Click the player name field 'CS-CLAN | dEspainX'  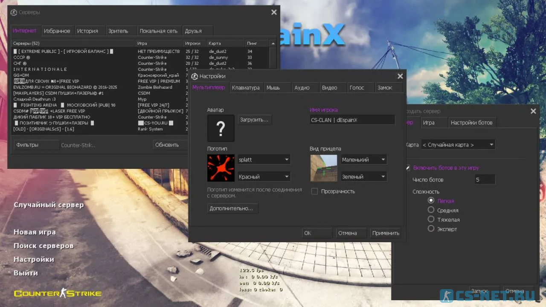click(352, 120)
